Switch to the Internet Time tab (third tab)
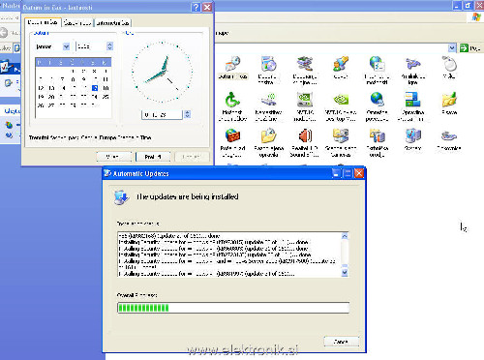The width and height of the screenshot is (484, 360). tap(112, 23)
